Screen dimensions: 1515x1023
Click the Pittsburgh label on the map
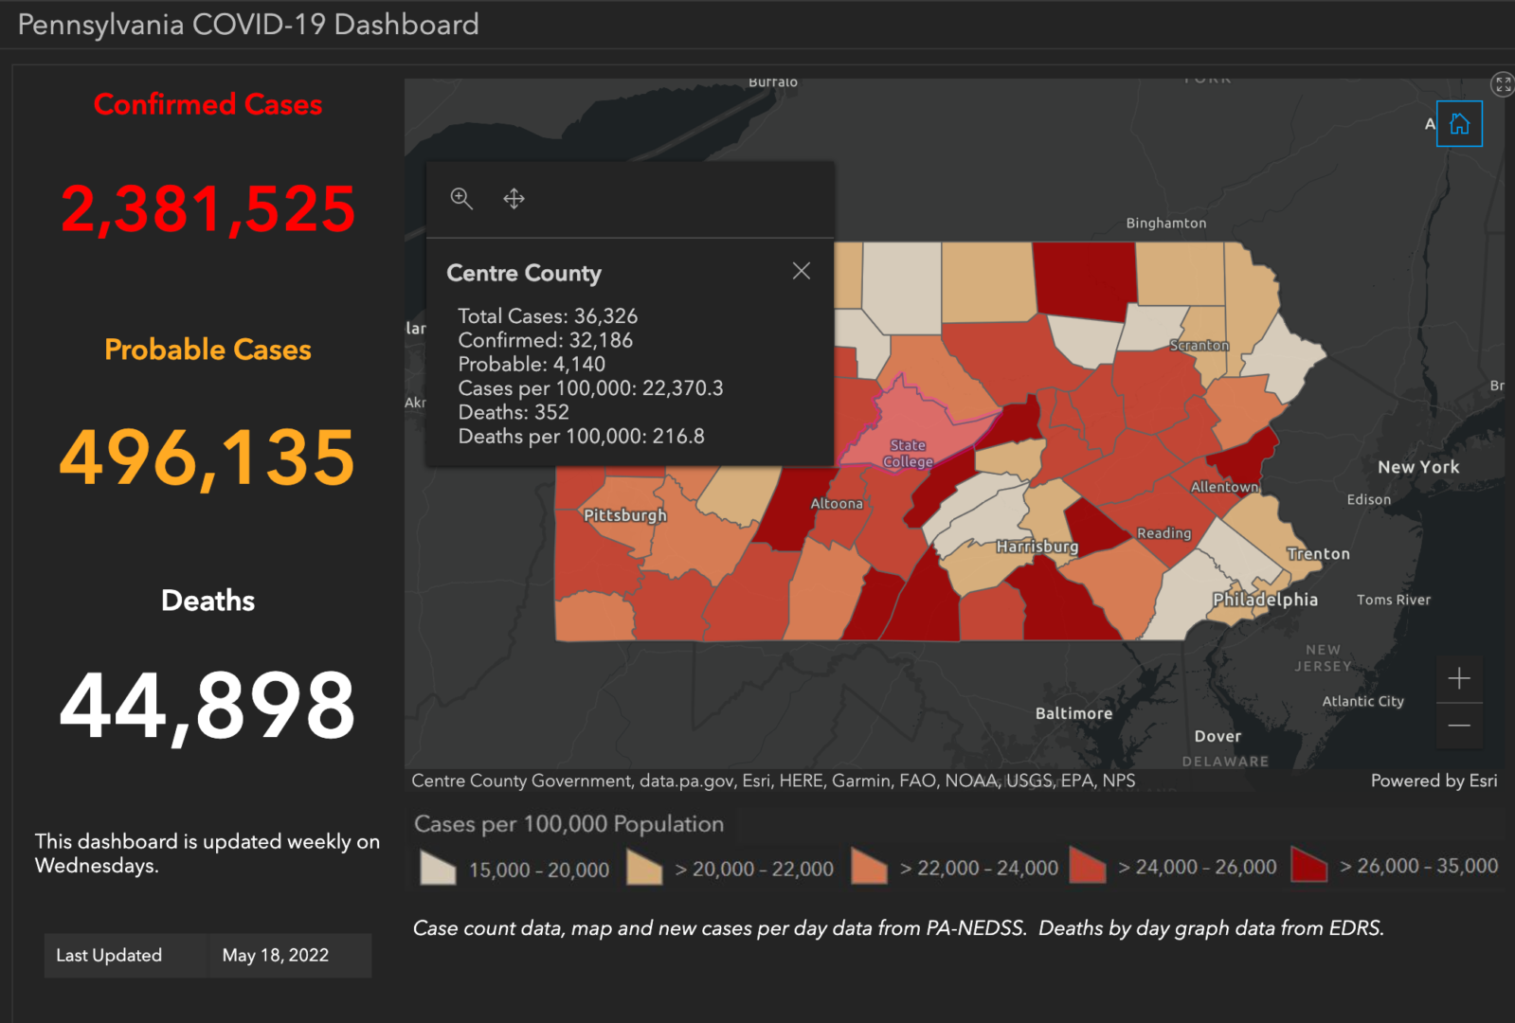625,515
